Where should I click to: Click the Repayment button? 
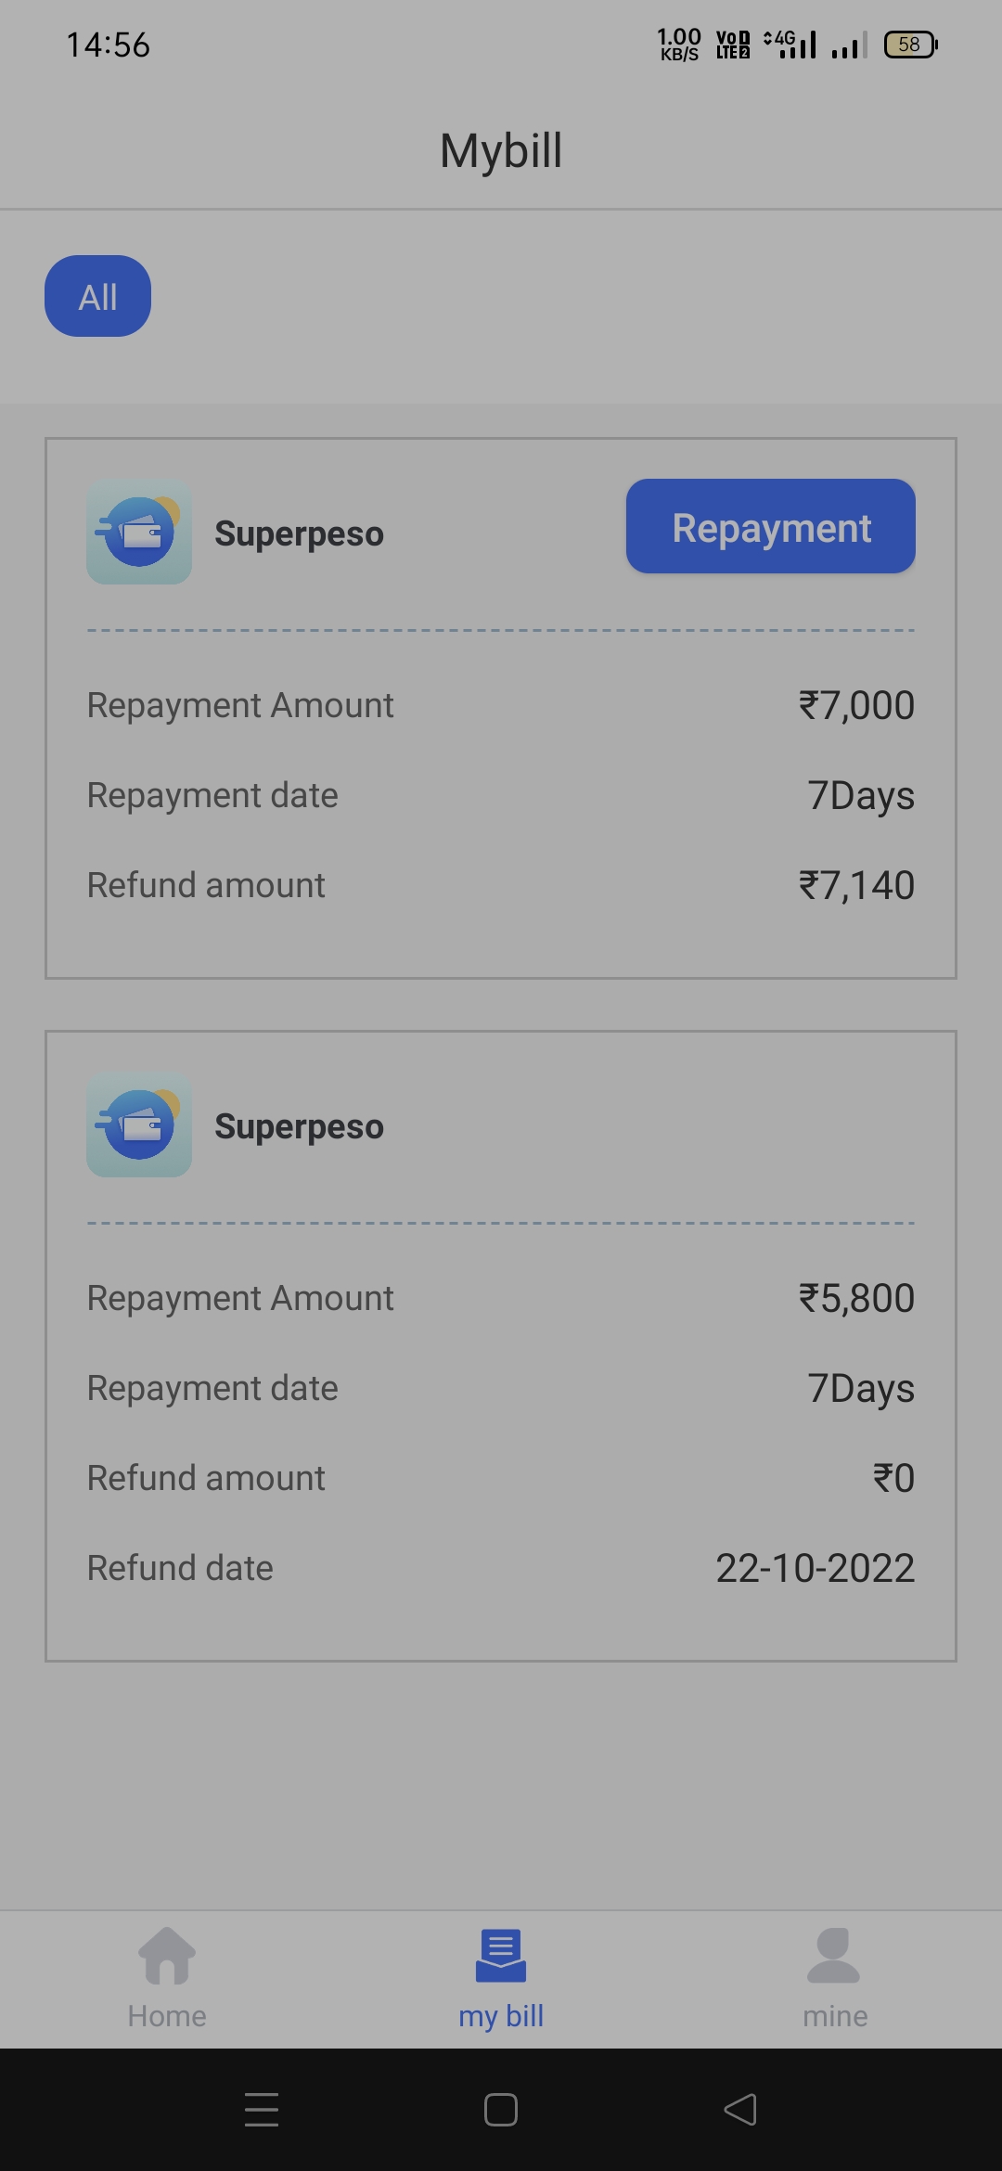[x=770, y=526]
